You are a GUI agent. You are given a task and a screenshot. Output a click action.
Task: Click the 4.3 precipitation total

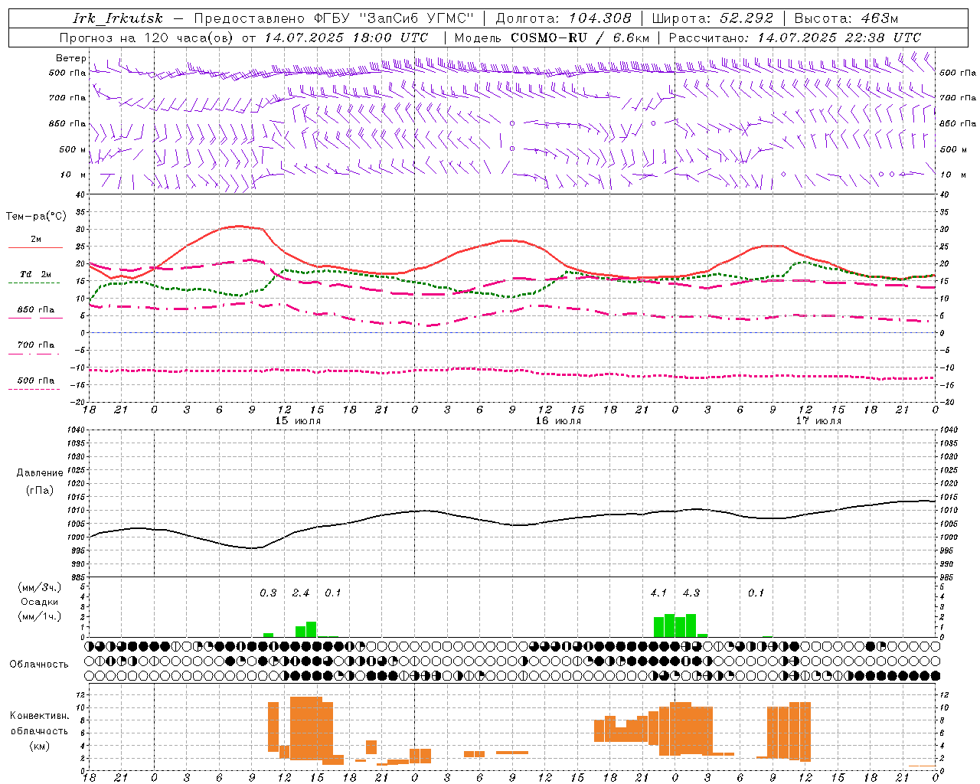tap(691, 593)
